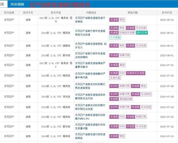
Task: Click the 变速器 漏油 tag
Action: pyautogui.click(x=117, y=65)
